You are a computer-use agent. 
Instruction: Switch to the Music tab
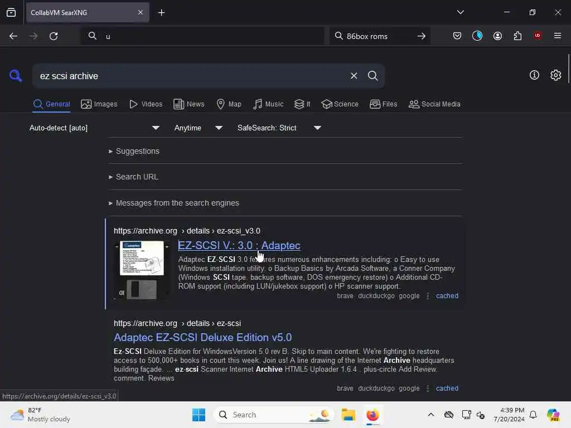pyautogui.click(x=268, y=104)
